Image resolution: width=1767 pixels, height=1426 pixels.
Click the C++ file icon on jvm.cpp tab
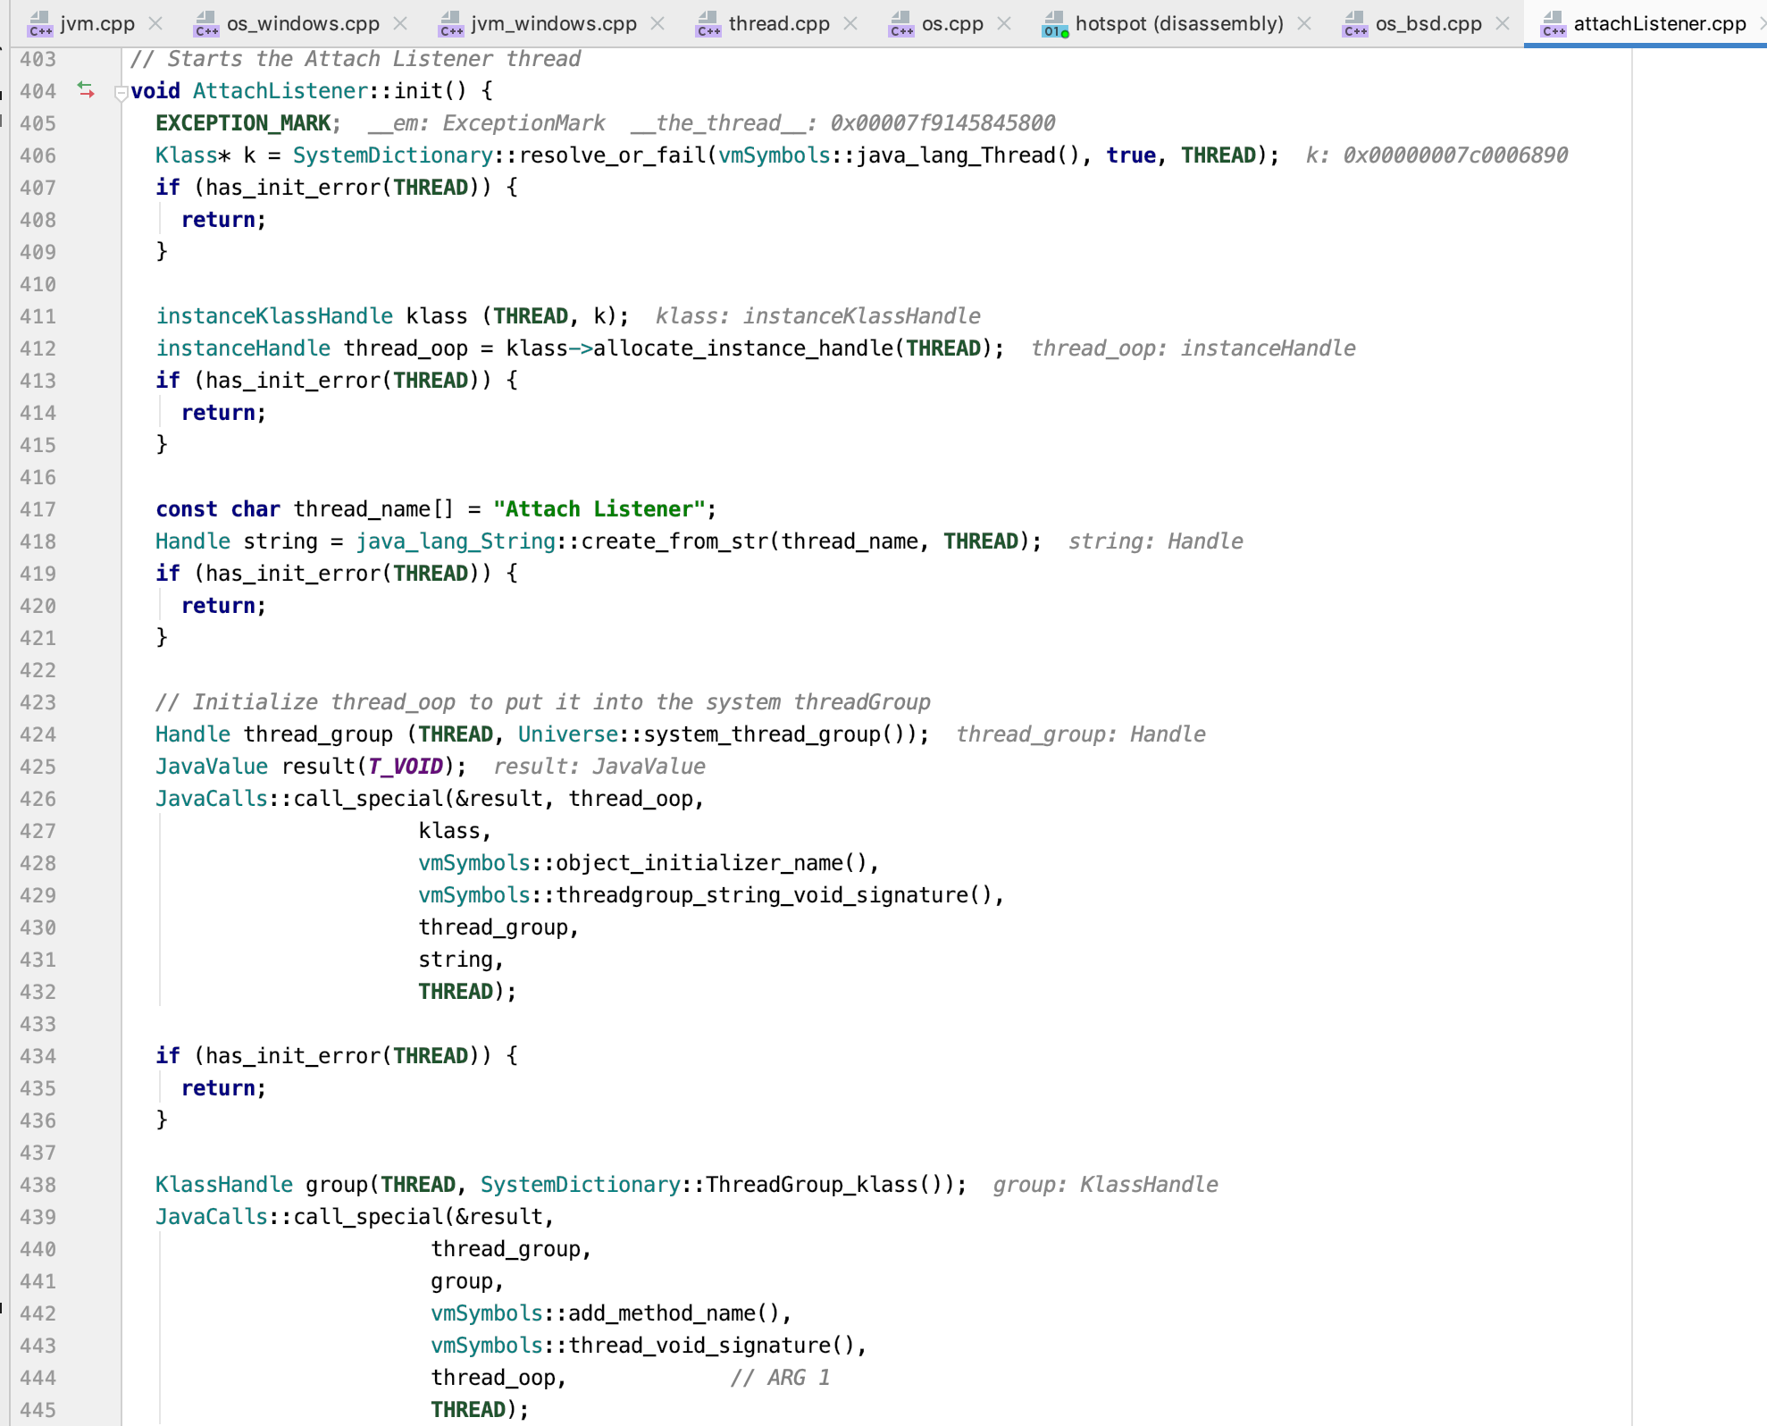[40, 24]
